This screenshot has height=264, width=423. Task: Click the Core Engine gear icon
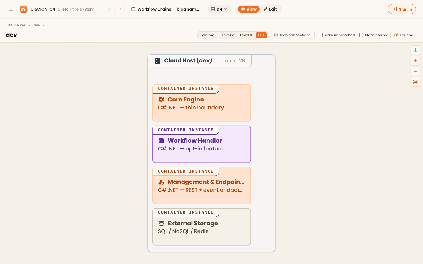point(161,99)
